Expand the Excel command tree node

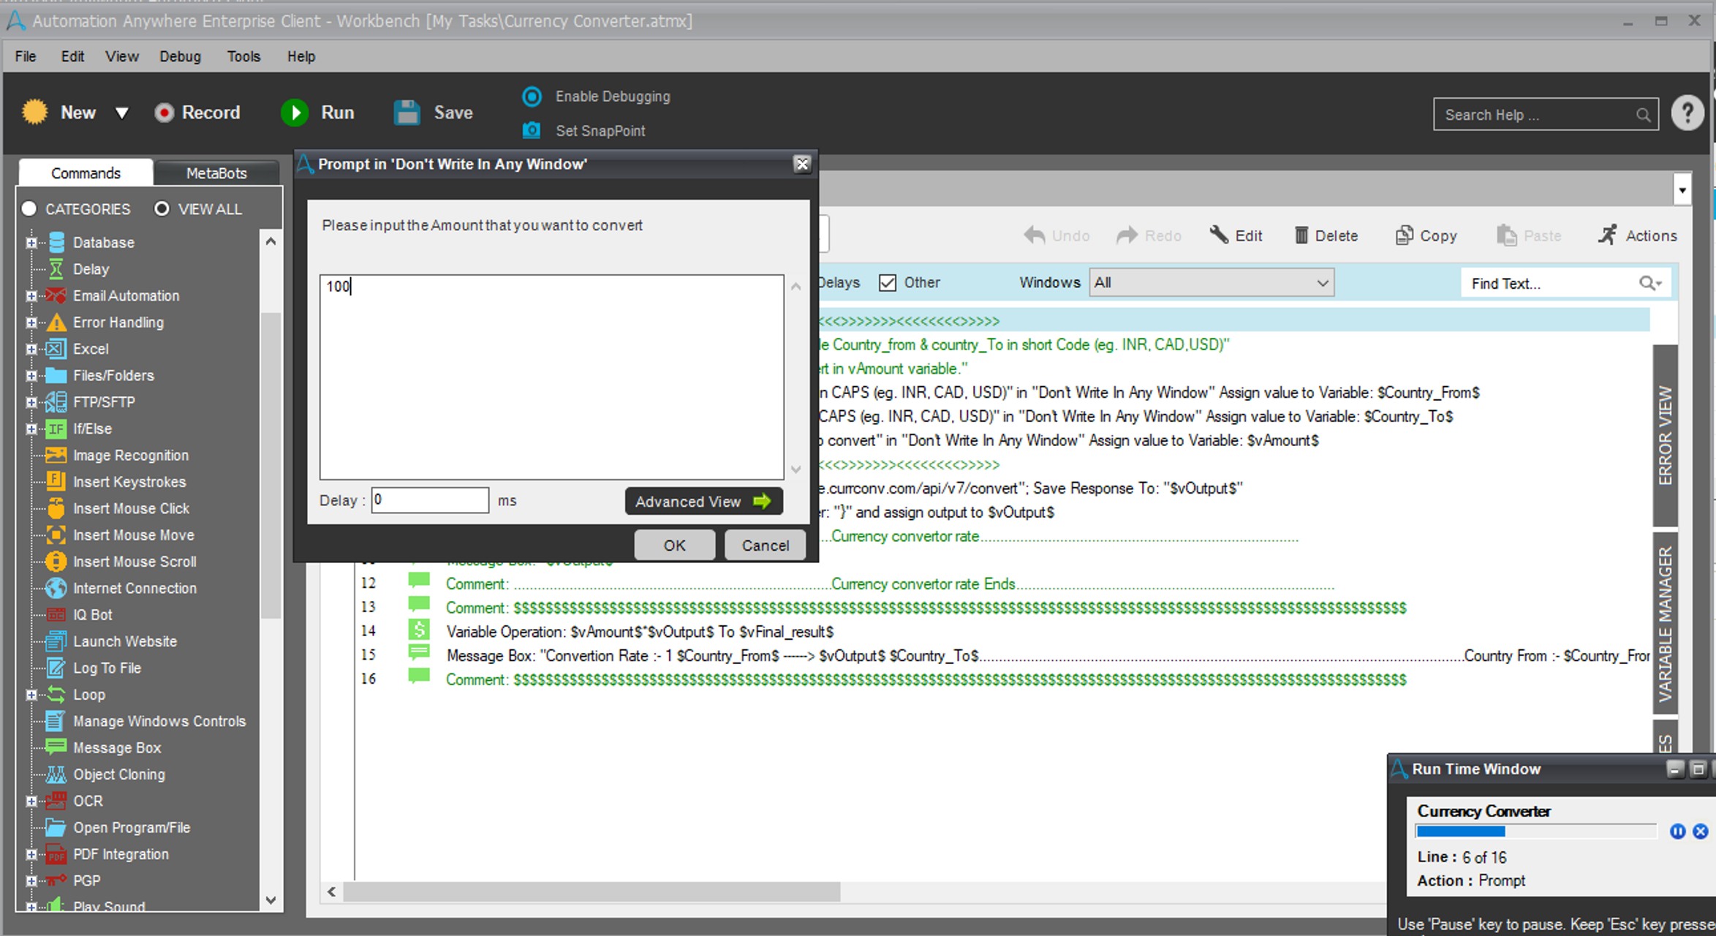(31, 350)
